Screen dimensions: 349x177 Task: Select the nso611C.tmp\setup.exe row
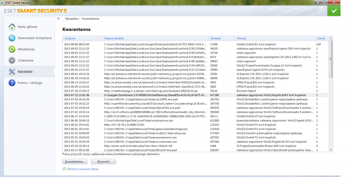[x=195, y=133]
